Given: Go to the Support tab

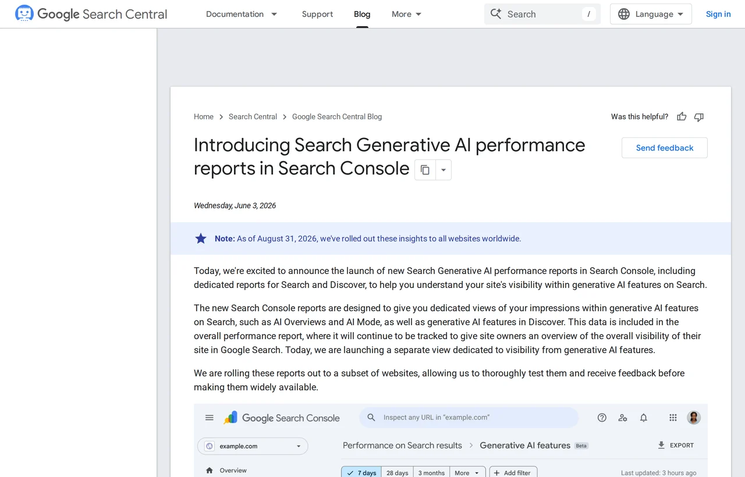Looking at the screenshot, I should (x=317, y=14).
